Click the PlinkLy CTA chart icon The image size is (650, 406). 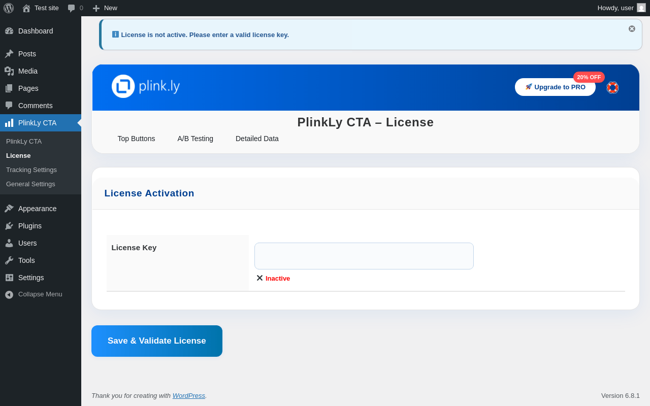point(9,123)
